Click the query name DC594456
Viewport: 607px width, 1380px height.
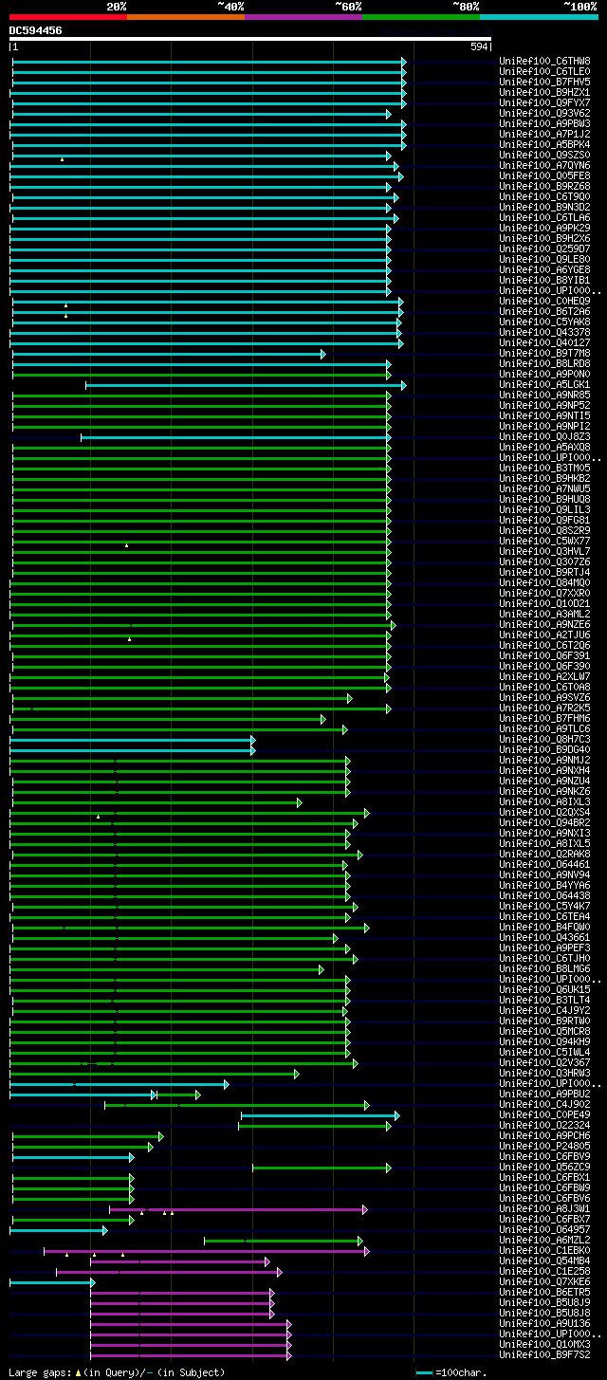coord(36,30)
